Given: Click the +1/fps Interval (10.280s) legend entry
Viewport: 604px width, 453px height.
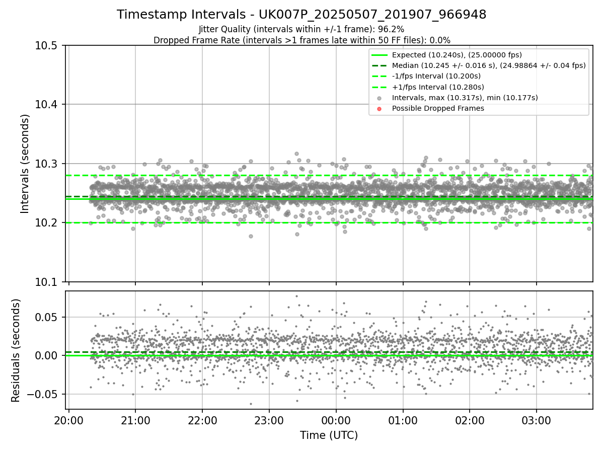Looking at the screenshot, I should point(438,87).
